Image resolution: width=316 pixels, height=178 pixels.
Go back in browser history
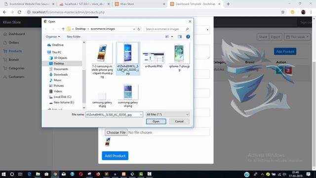click(x=4, y=12)
